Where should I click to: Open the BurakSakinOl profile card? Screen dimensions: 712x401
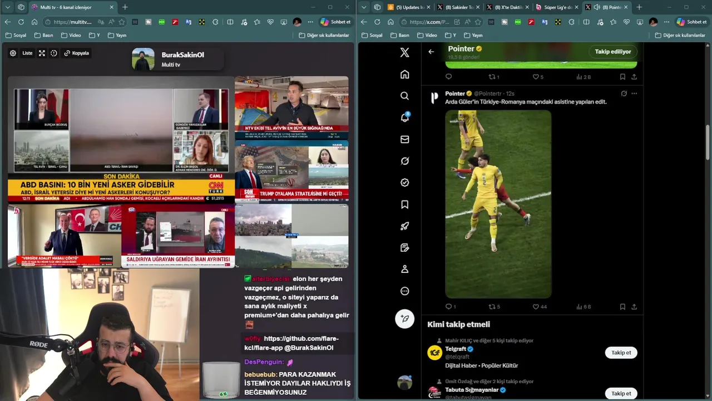tap(177, 60)
